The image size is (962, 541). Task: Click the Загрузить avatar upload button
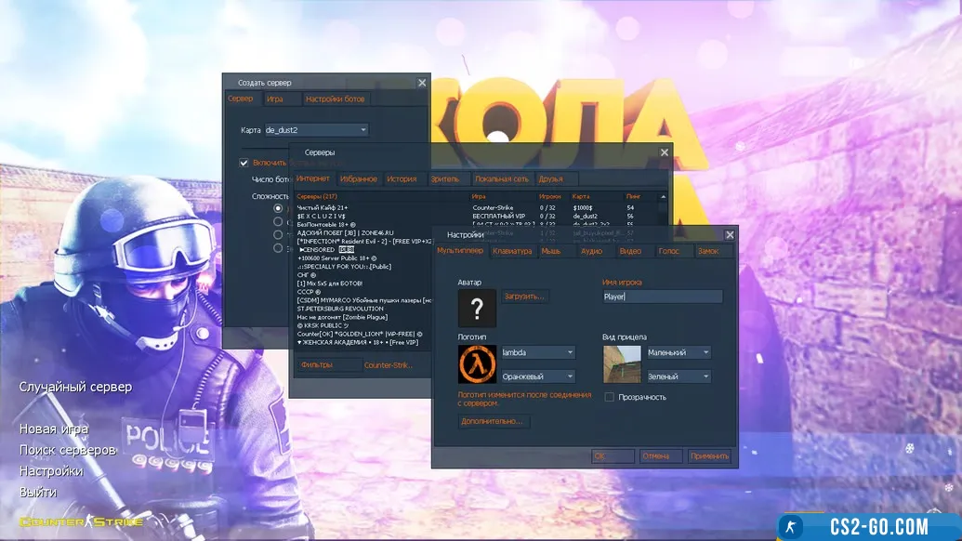tap(525, 297)
